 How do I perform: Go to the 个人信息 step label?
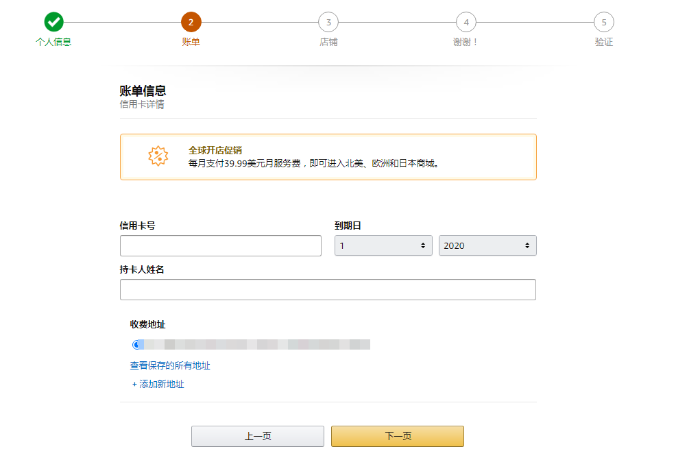click(x=53, y=42)
